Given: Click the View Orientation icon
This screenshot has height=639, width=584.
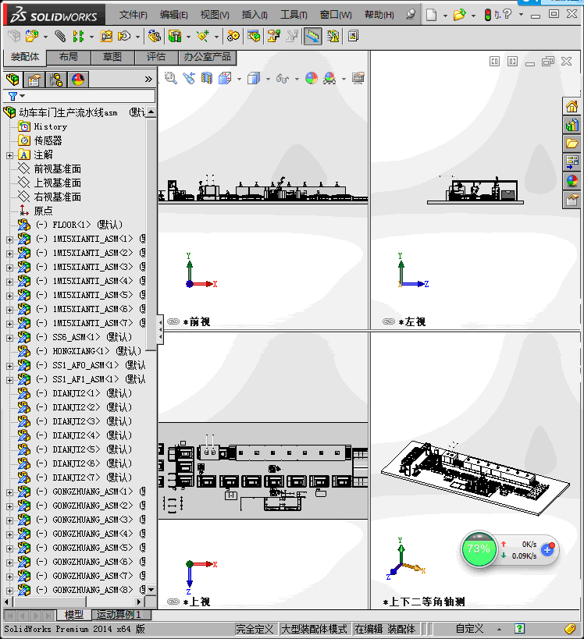Looking at the screenshot, I should (x=225, y=78).
